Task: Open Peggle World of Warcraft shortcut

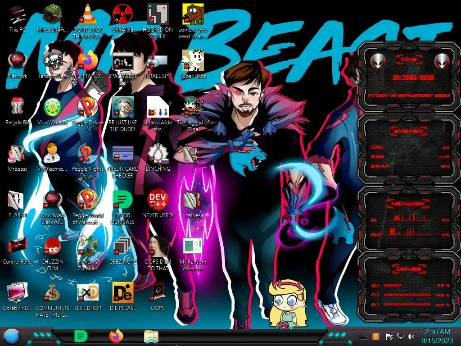Action: (x=88, y=200)
